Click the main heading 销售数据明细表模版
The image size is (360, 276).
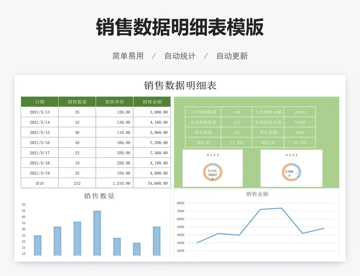pyautogui.click(x=180, y=27)
